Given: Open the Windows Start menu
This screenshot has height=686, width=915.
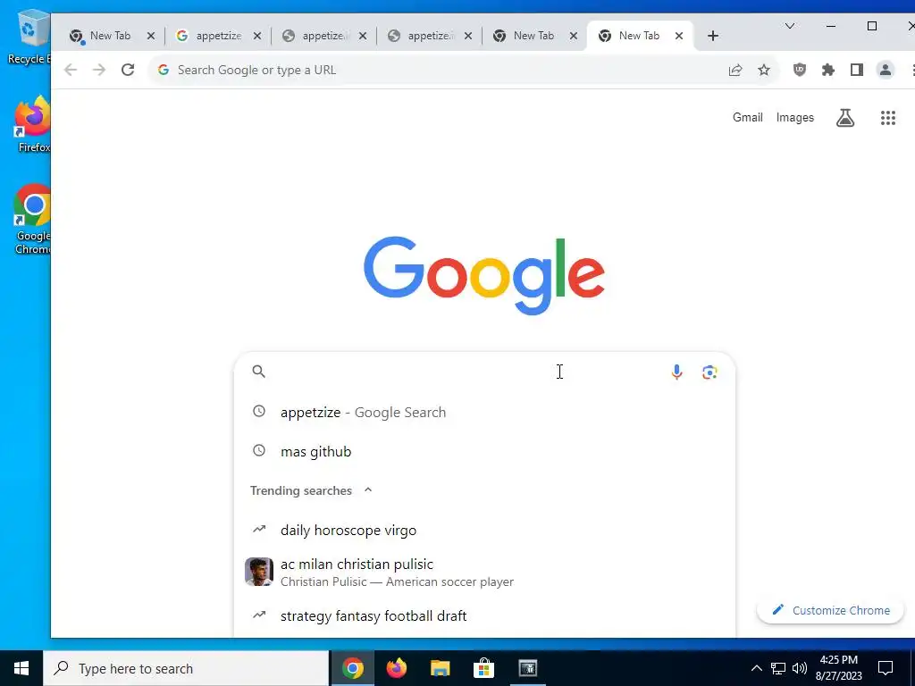Looking at the screenshot, I should [21, 668].
